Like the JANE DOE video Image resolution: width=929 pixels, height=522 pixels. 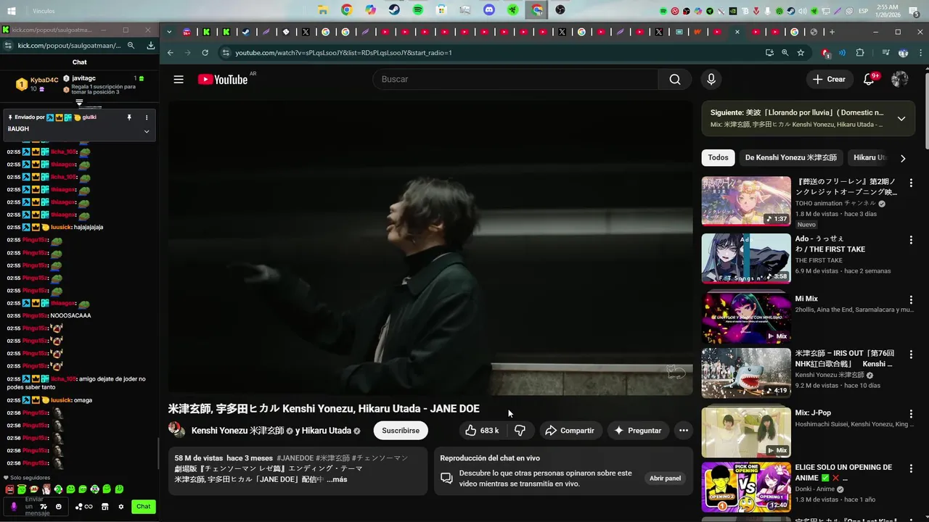point(483,431)
